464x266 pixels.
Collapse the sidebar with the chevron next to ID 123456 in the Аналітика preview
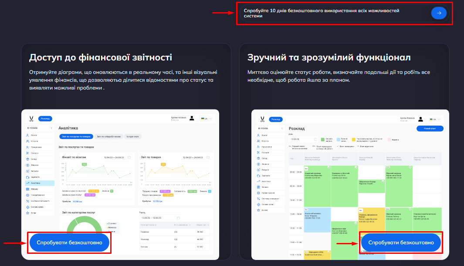51,128
